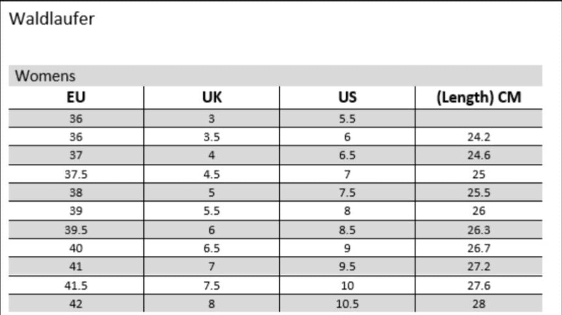Click the US column header
562x315 pixels.
coord(347,97)
